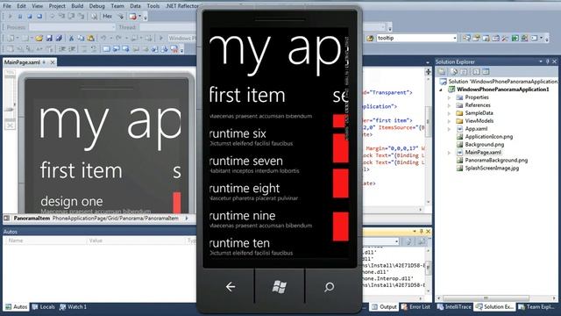Click the Increase Indent icon
This screenshot has height=316, width=561.
pos(72,49)
